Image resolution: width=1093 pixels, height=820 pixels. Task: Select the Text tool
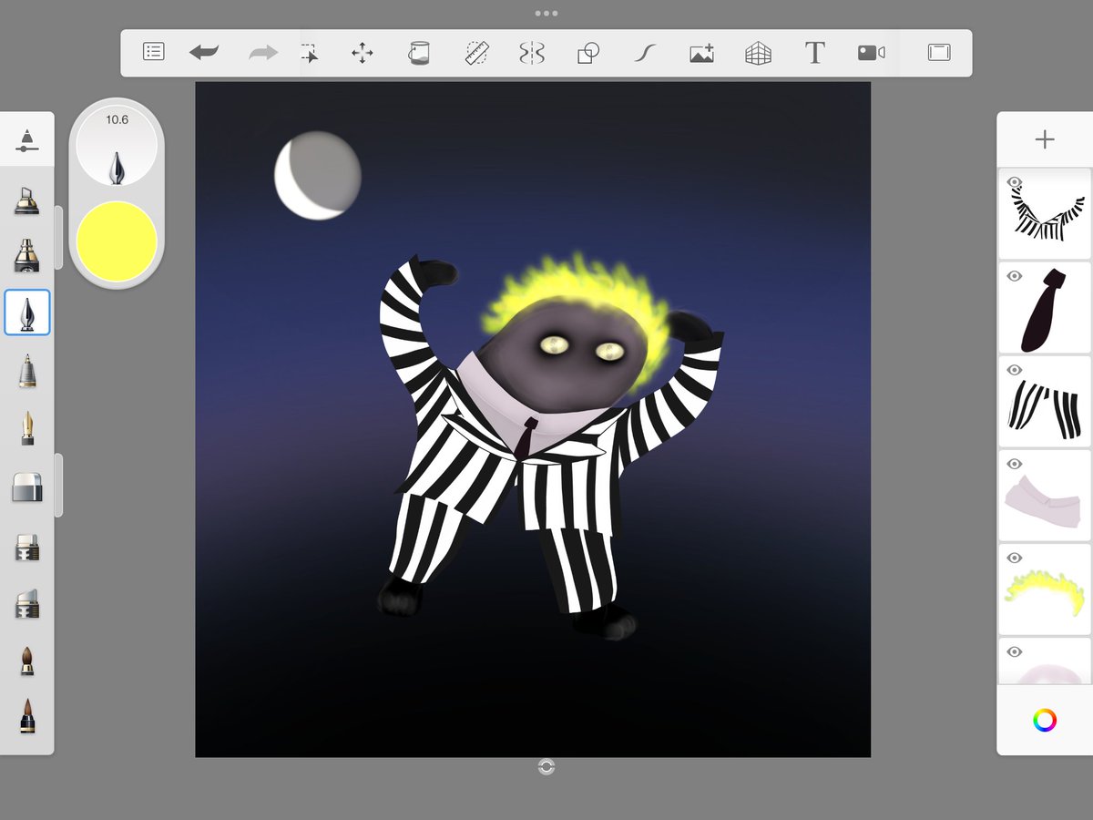tap(814, 53)
